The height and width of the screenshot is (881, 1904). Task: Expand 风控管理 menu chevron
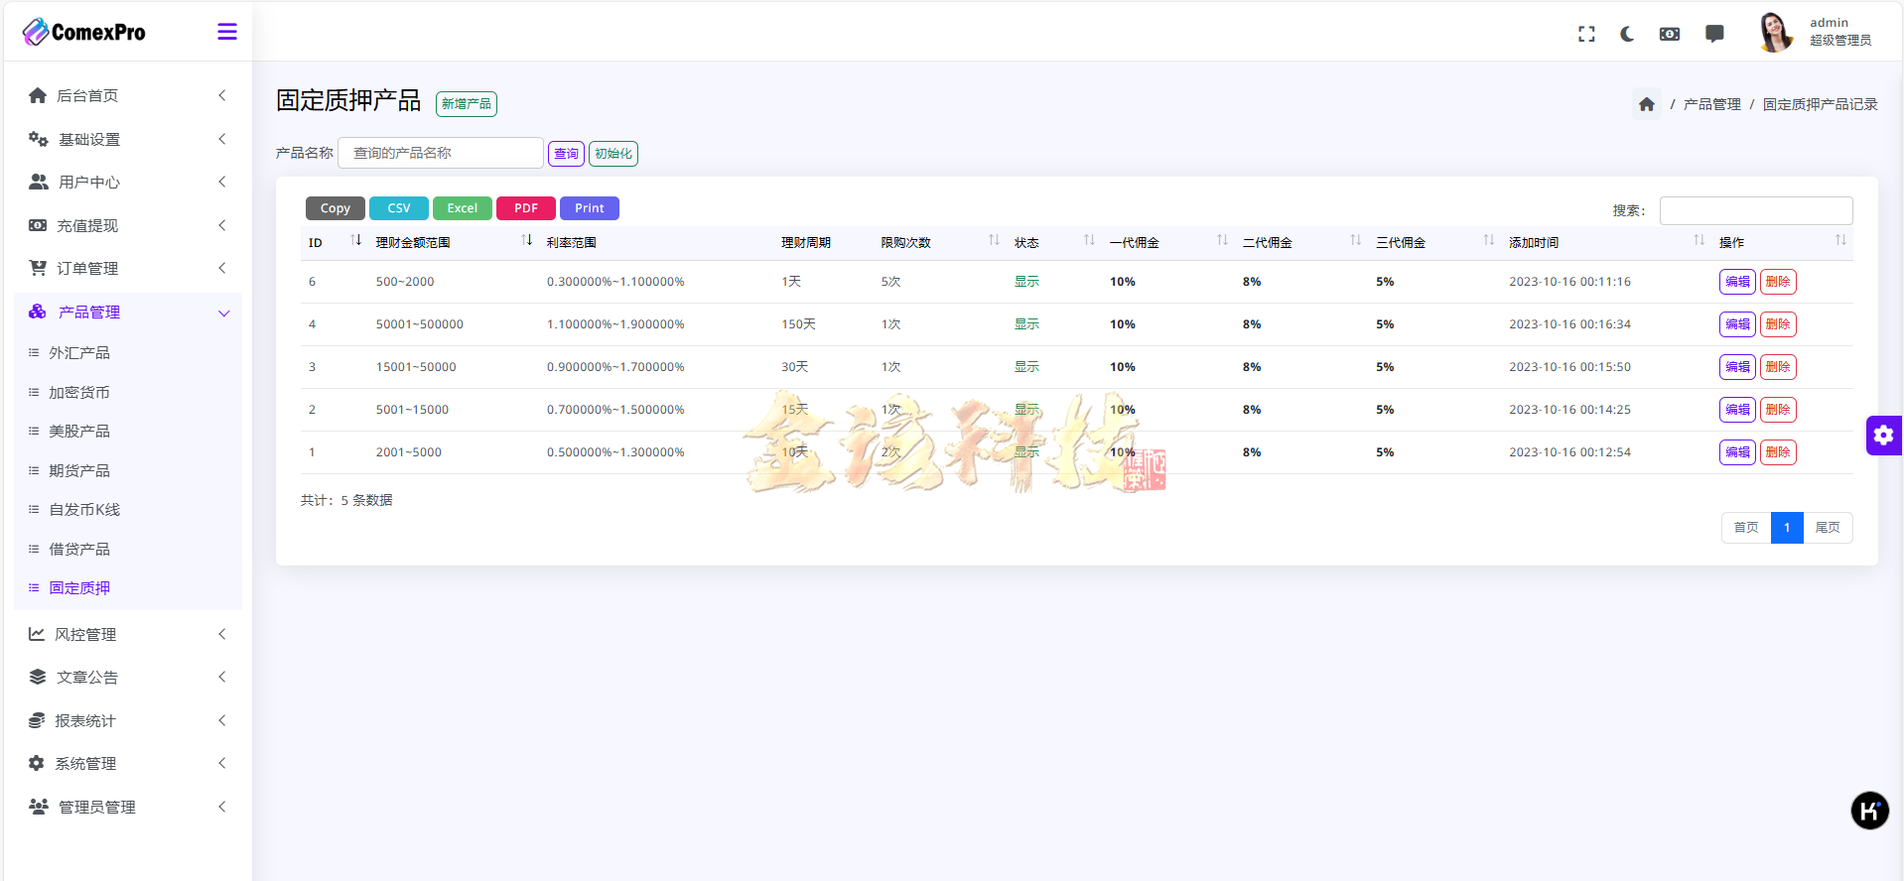coord(222,634)
